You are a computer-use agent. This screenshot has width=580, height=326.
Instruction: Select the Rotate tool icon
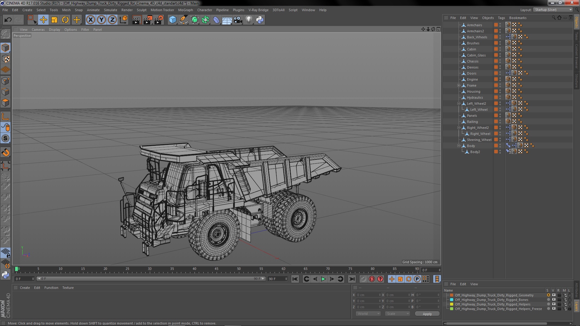65,20
